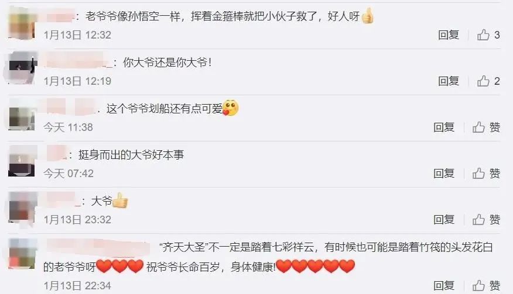Click 回复 on the 今天 07:42 comment

click(x=444, y=173)
